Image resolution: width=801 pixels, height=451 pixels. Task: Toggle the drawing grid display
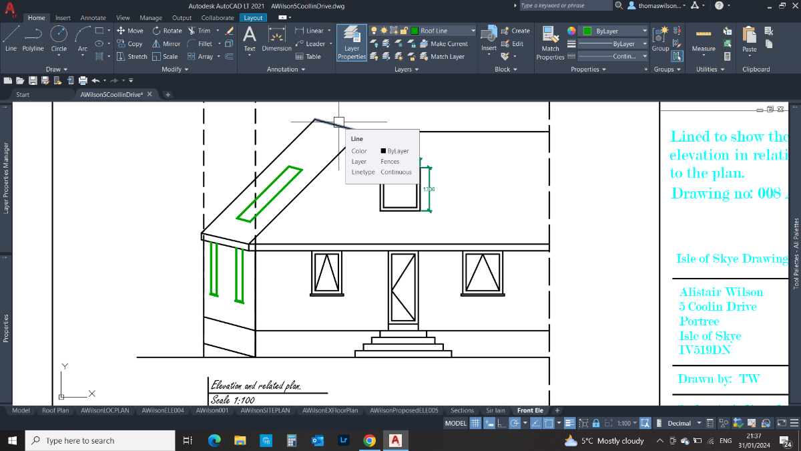475,423
